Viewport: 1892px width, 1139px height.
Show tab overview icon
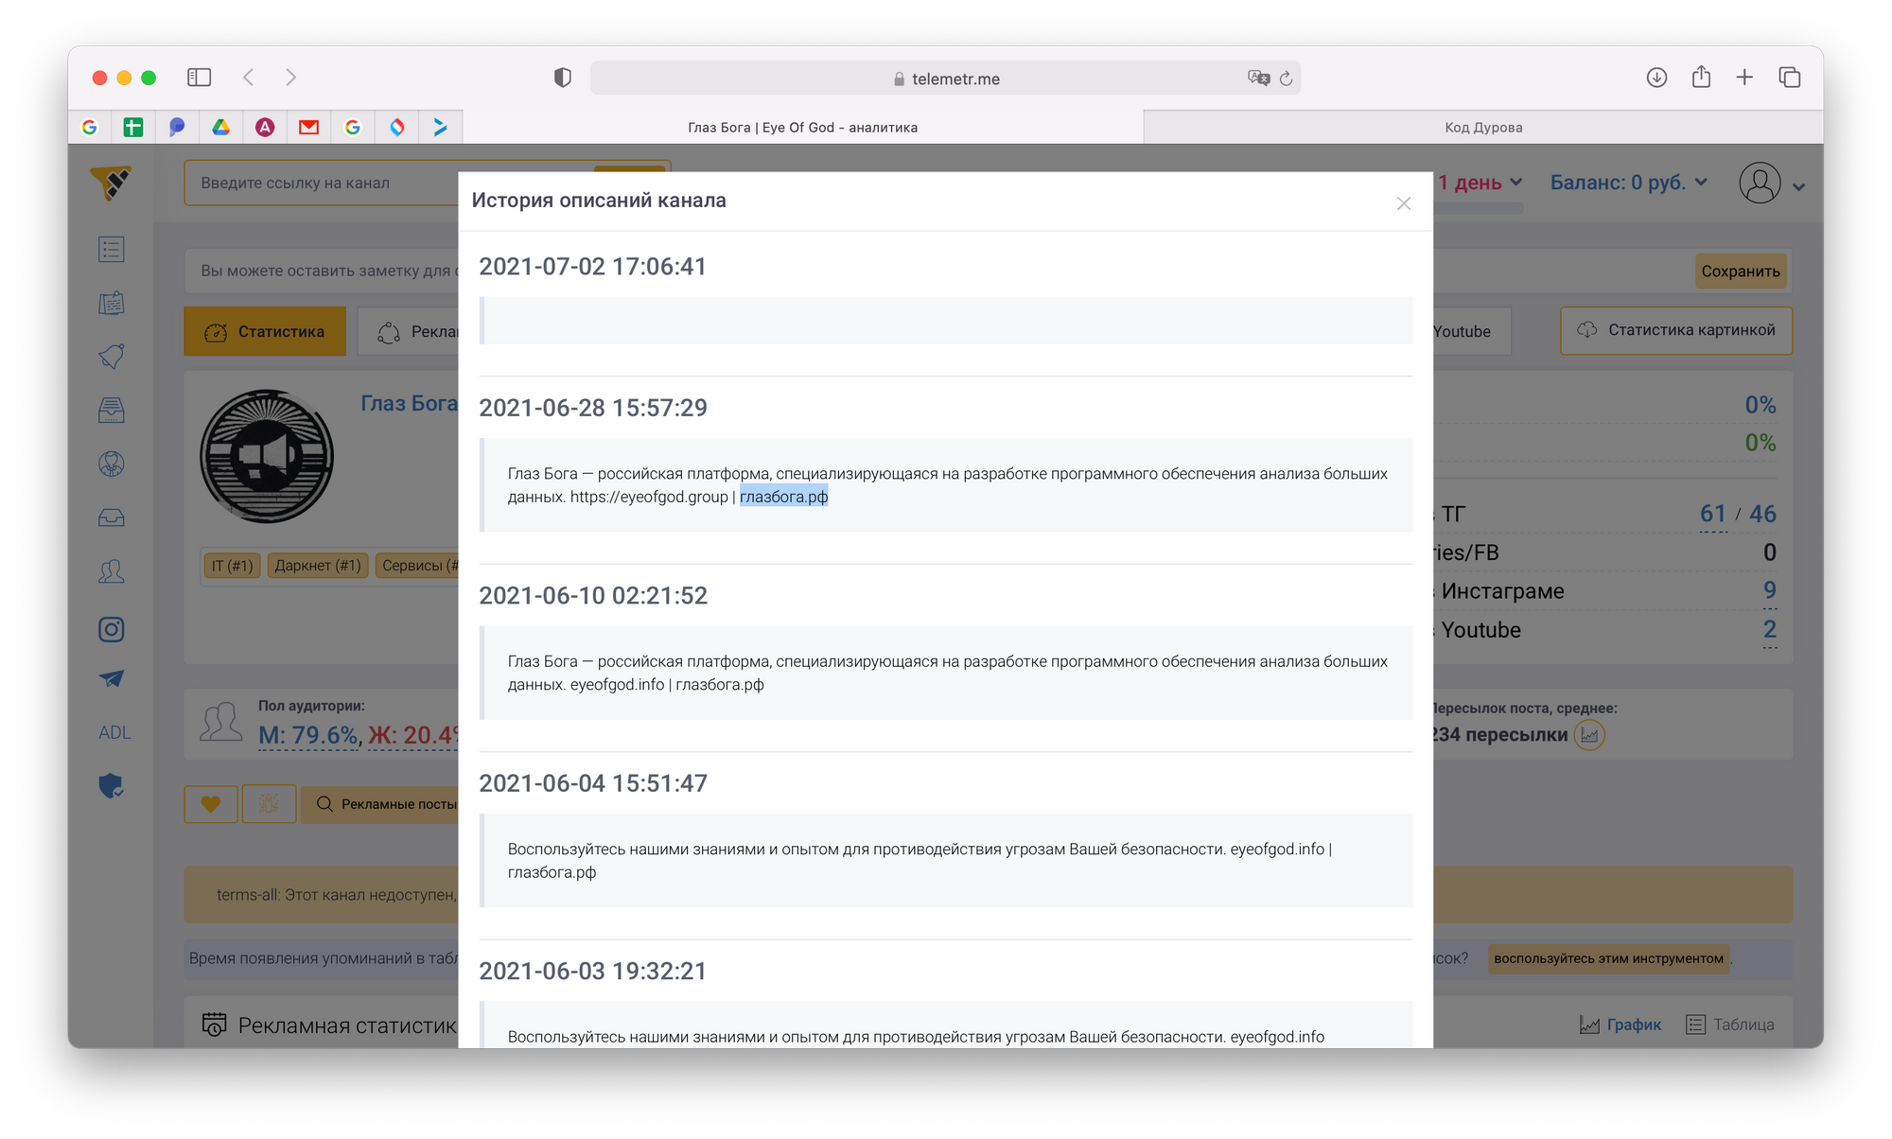point(1790,78)
